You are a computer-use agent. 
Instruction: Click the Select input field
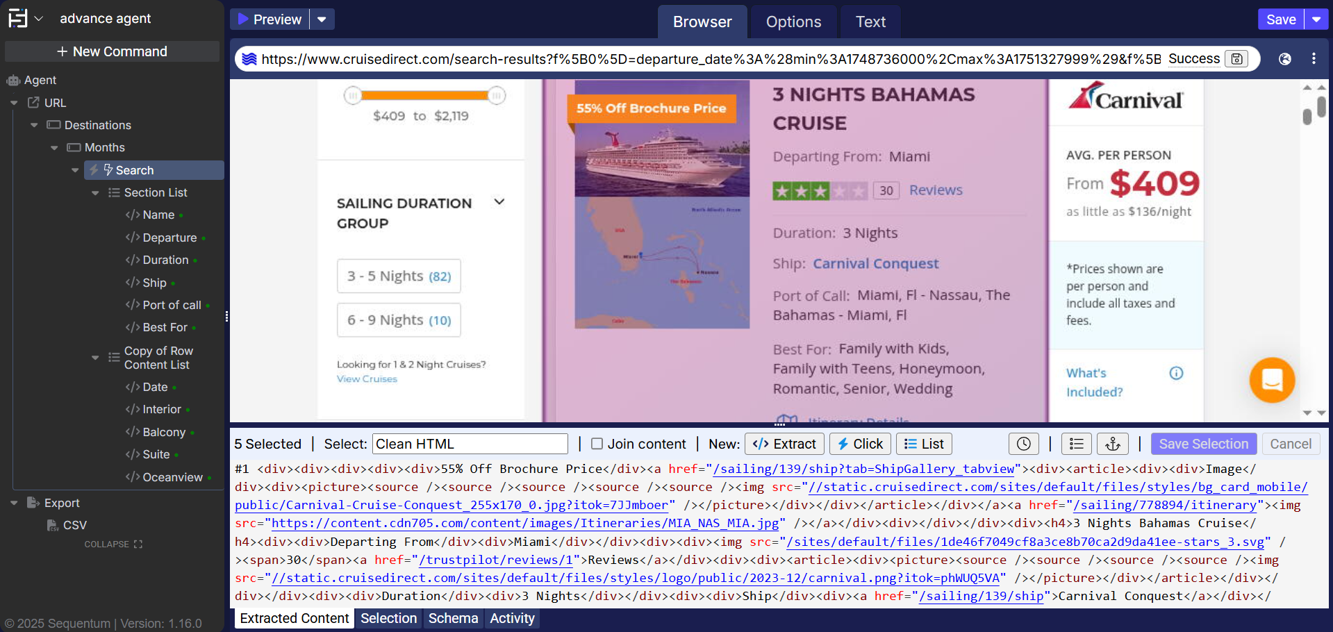tap(470, 444)
